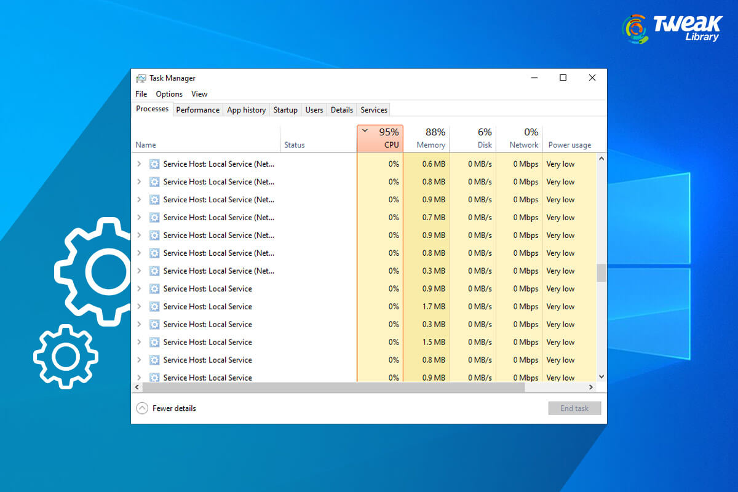This screenshot has width=738, height=492.
Task: Open the App history tab
Action: point(246,109)
